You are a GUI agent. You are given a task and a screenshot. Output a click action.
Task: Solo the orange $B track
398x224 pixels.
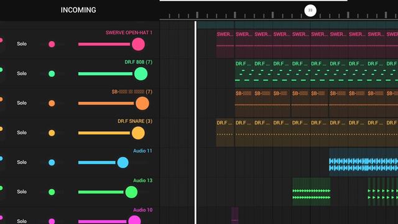pyautogui.click(x=22, y=103)
